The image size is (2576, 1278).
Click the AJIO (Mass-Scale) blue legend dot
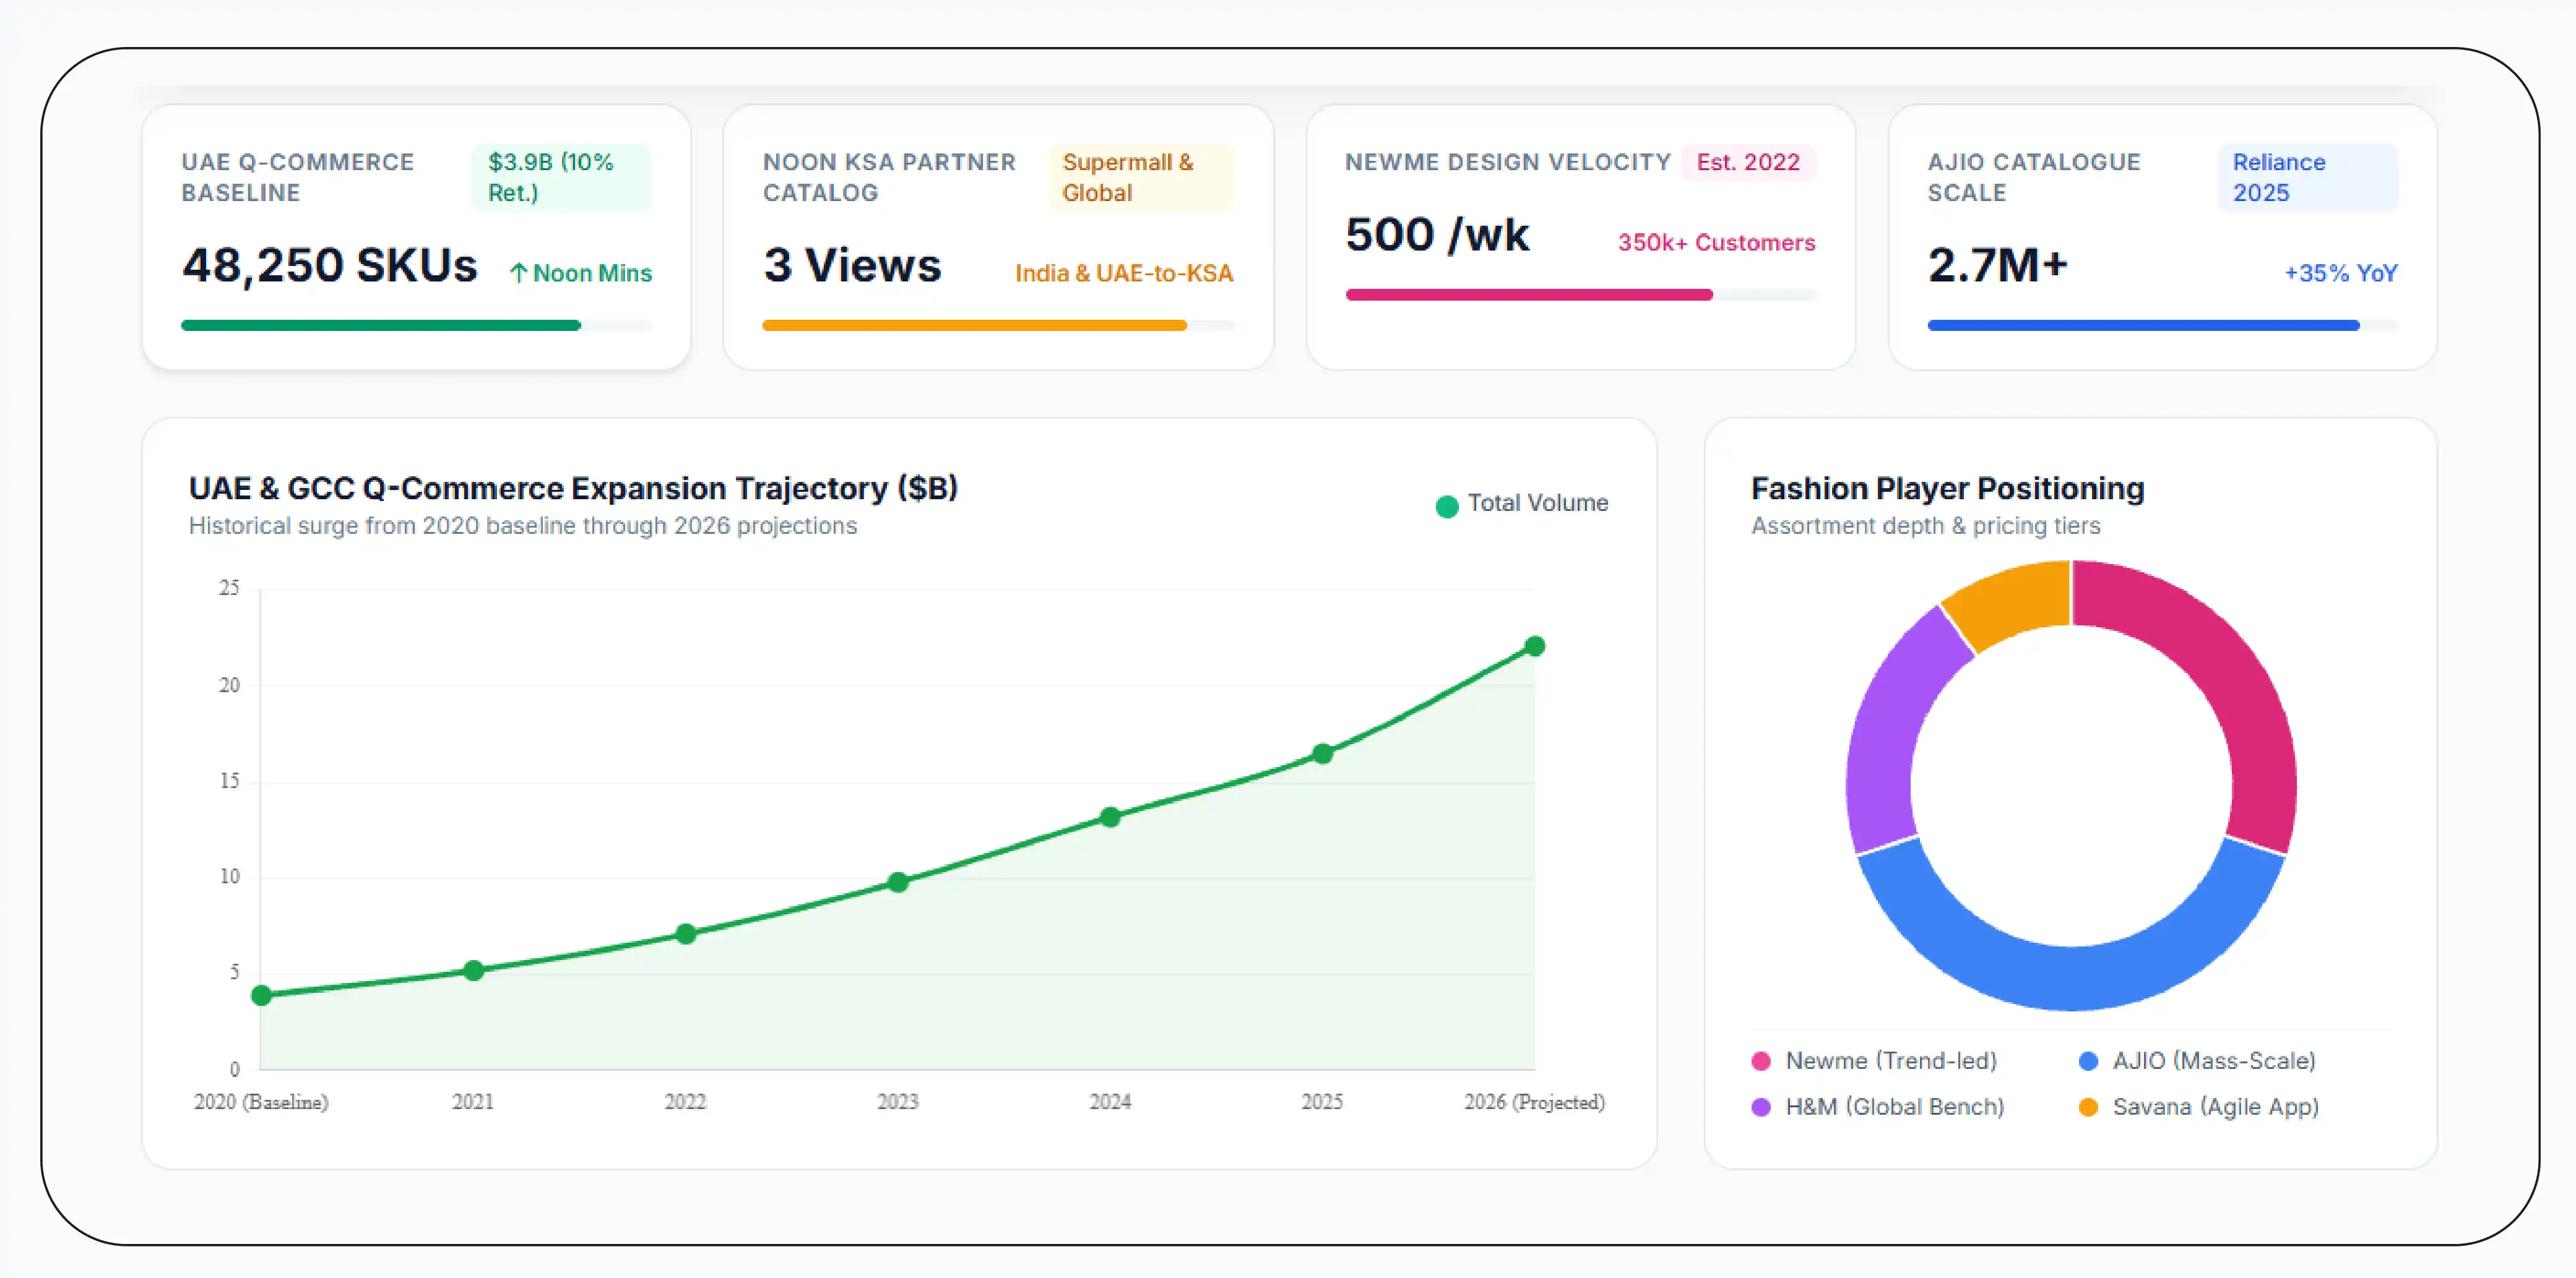tap(2088, 1061)
